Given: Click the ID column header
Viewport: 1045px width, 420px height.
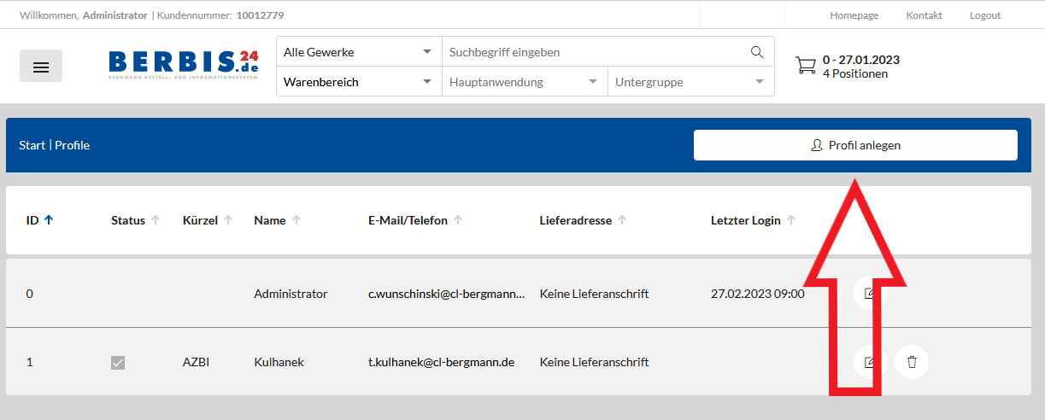Looking at the screenshot, I should pos(32,220).
